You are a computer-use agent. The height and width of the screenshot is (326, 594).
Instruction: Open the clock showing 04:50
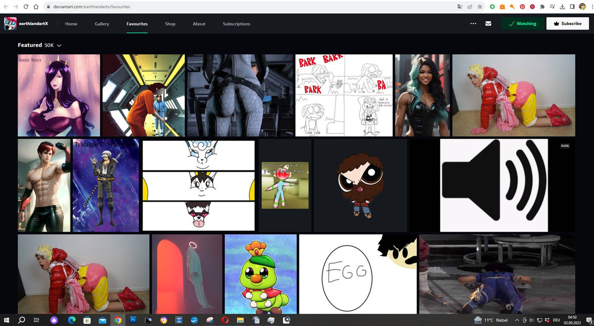coord(572,320)
